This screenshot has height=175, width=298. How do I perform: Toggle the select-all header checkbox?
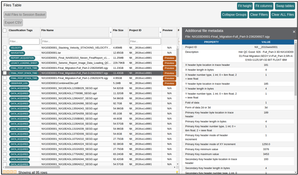click(5, 30)
